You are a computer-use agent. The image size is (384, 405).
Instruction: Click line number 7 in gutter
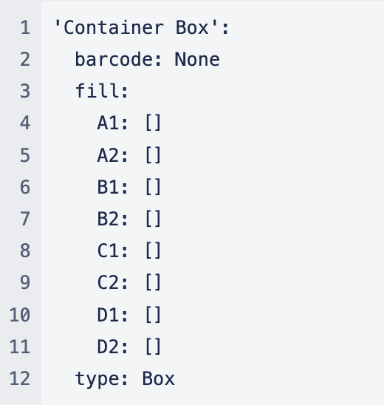[x=25, y=219]
